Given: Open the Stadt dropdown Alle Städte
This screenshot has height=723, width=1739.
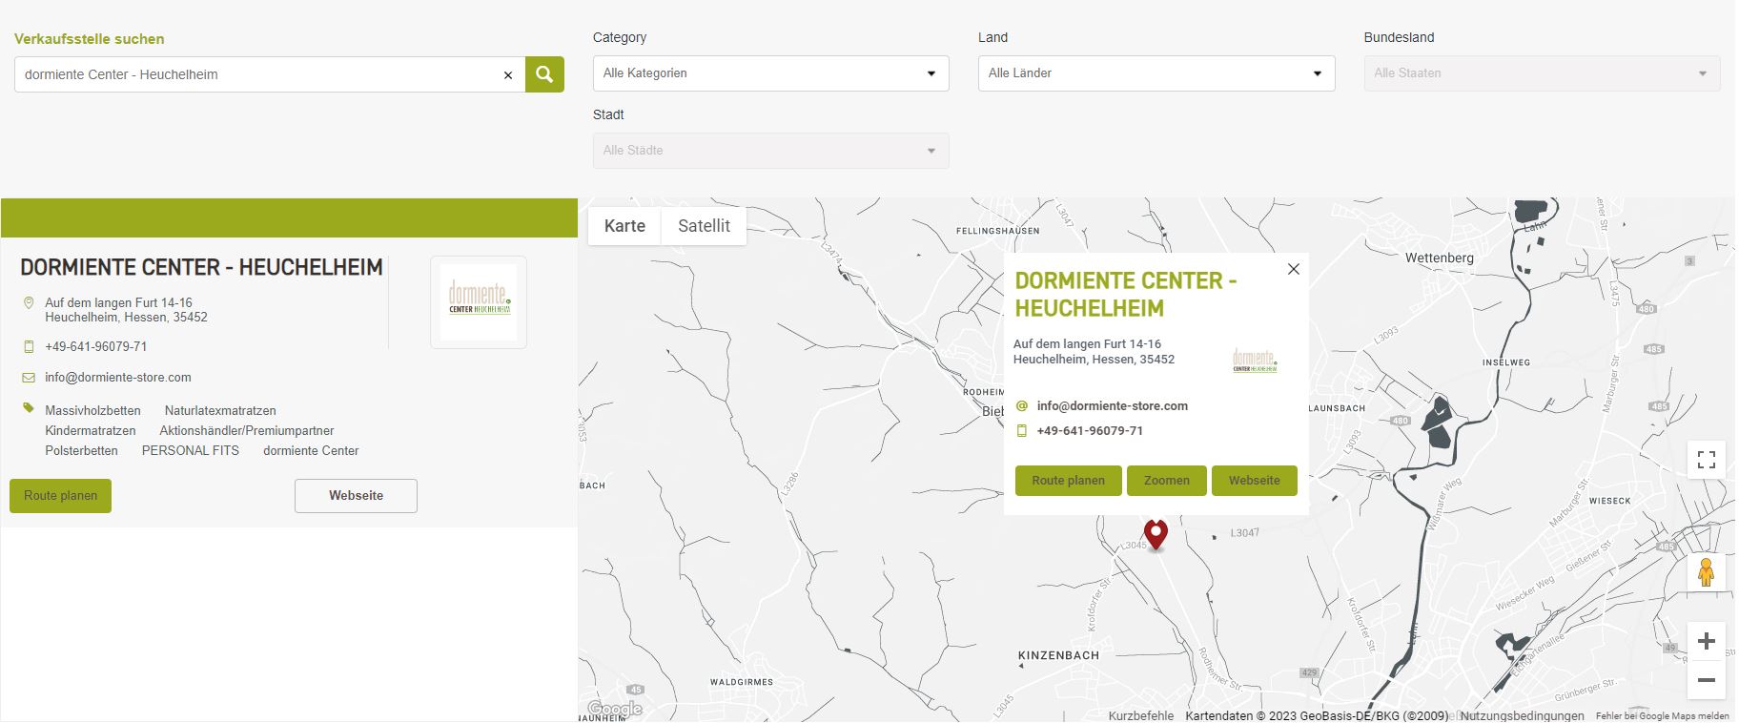Looking at the screenshot, I should [x=770, y=151].
